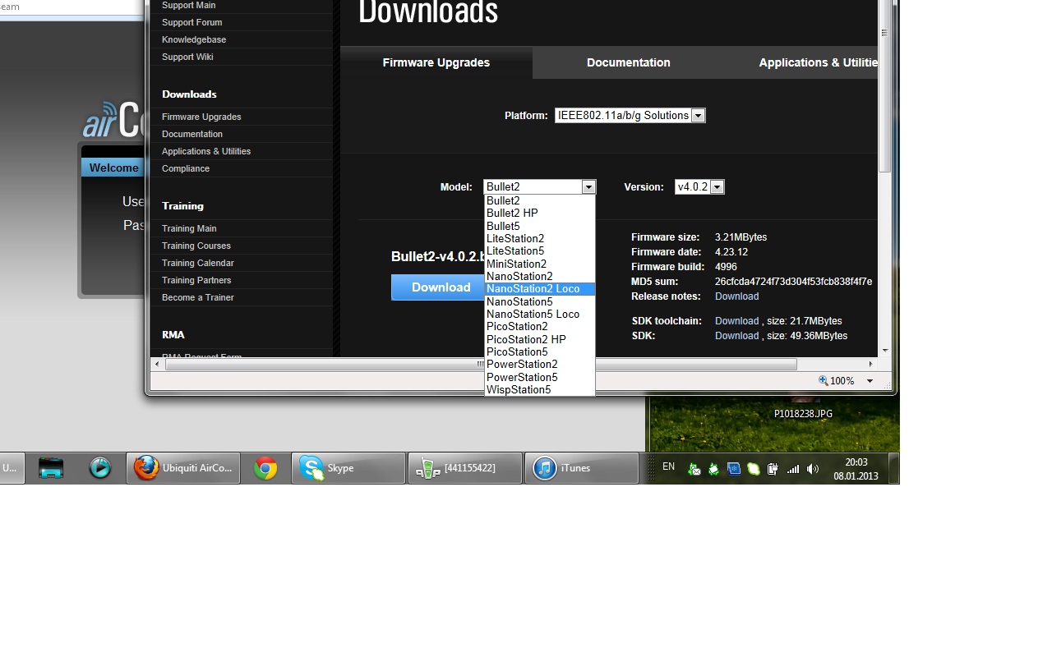1052x657 pixels.
Task: Click the blue device icon on the taskbar
Action: [x=51, y=468]
